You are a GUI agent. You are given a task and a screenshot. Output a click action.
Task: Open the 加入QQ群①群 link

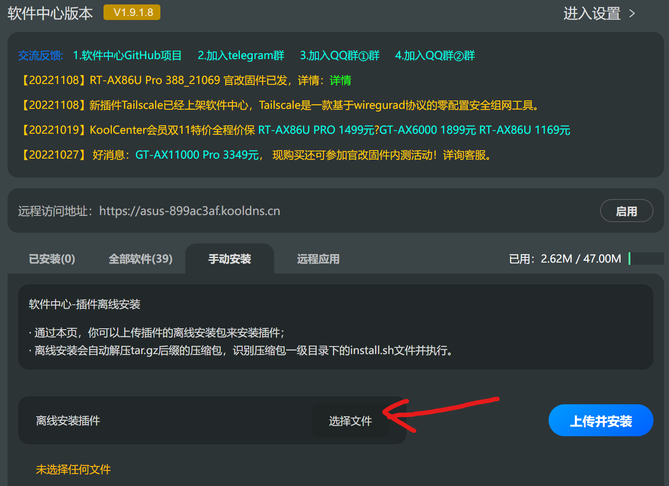click(x=340, y=56)
